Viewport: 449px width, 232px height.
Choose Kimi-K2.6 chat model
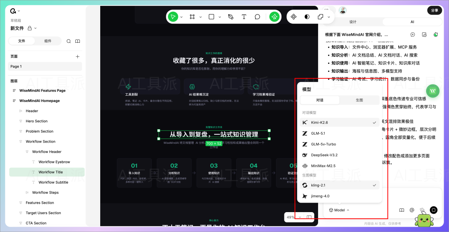[340, 122]
